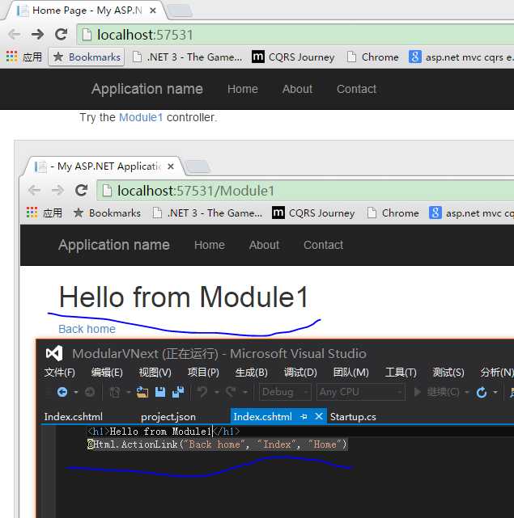This screenshot has width=514, height=518.
Task: Close the active Index.cshtml editor tab
Action: (x=319, y=416)
